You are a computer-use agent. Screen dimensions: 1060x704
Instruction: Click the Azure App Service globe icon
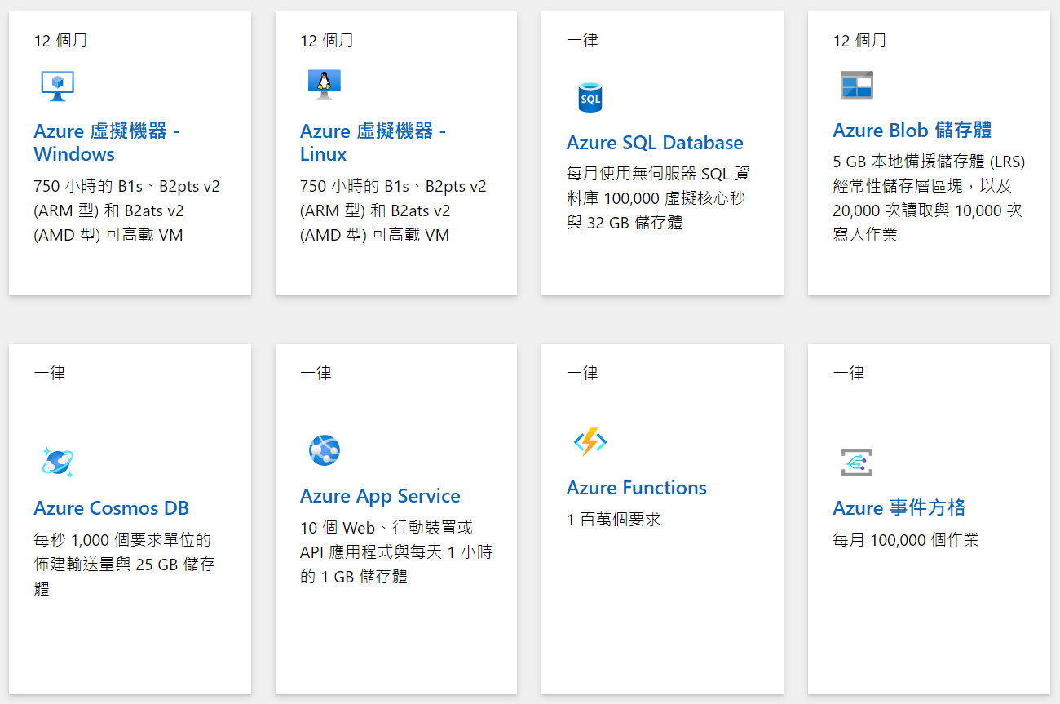[324, 450]
